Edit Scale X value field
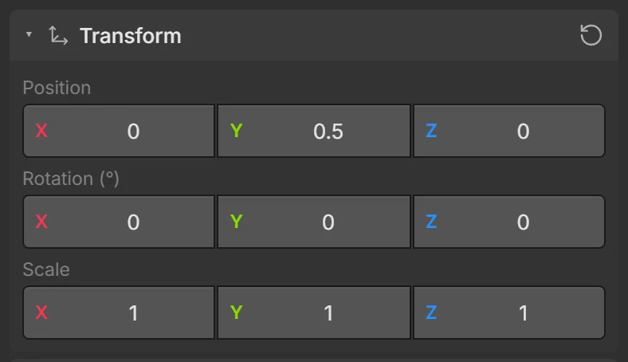The image size is (628, 362). pyautogui.click(x=119, y=313)
